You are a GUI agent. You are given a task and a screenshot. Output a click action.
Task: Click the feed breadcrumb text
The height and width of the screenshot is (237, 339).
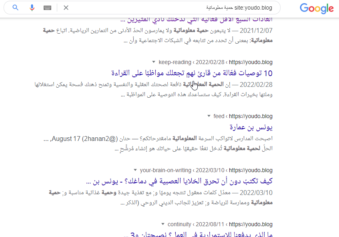219,116
